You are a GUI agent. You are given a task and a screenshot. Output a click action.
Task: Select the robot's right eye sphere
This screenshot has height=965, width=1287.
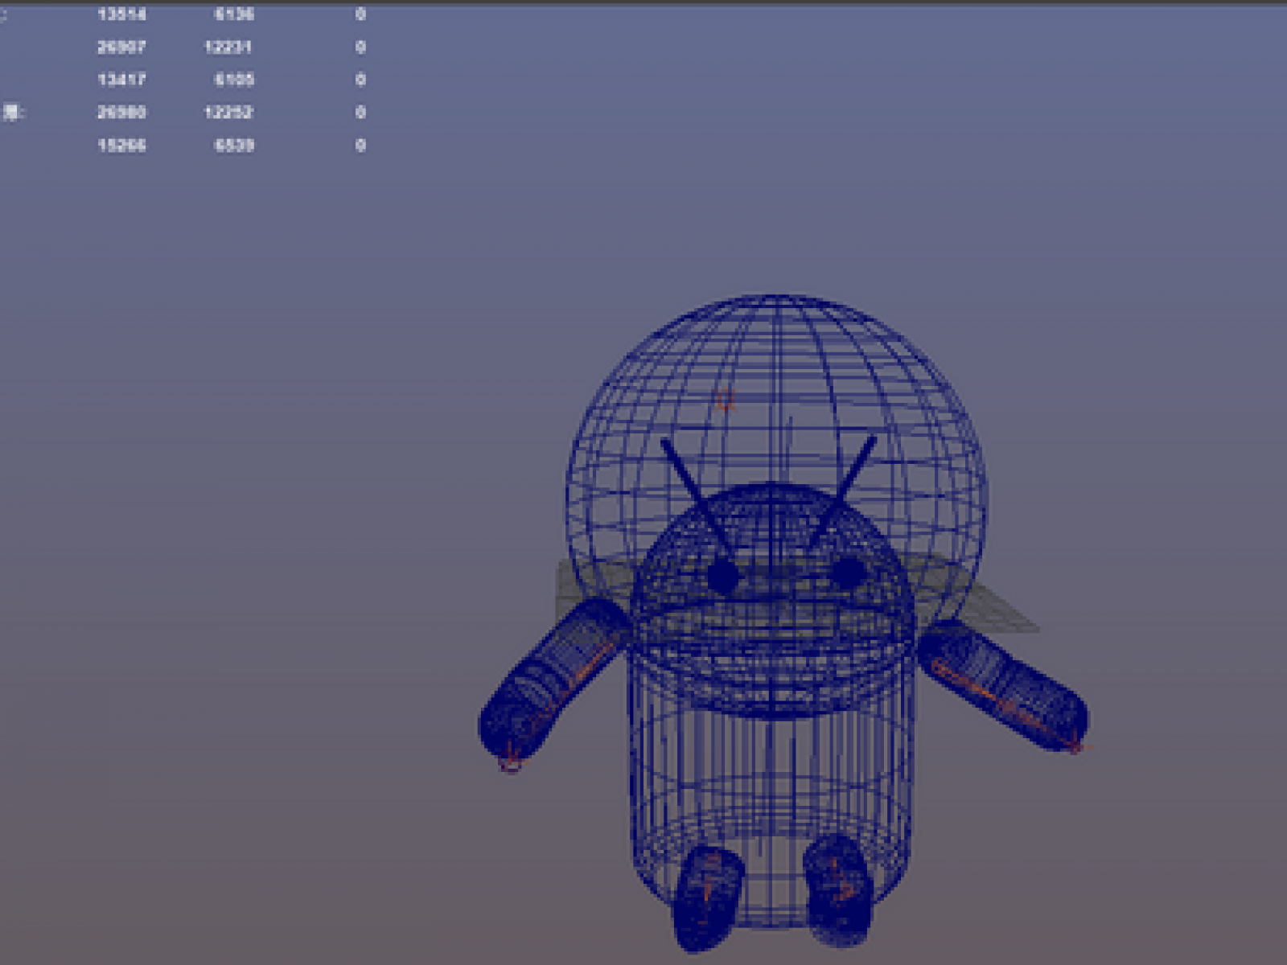(848, 573)
